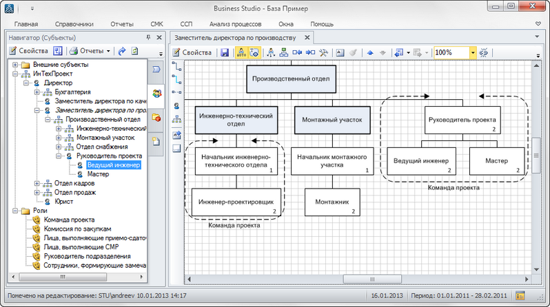Toggle the AUTO layout button in diagram toolbar
550x307 pixels.
pos(241,52)
